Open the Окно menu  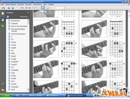pos(45,4)
